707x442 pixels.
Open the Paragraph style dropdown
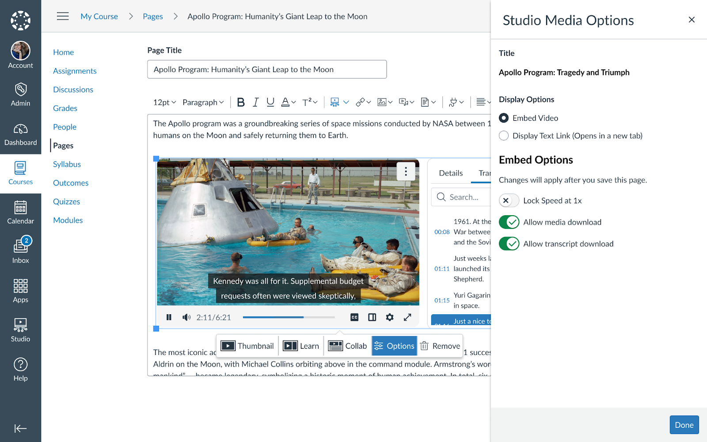click(203, 102)
